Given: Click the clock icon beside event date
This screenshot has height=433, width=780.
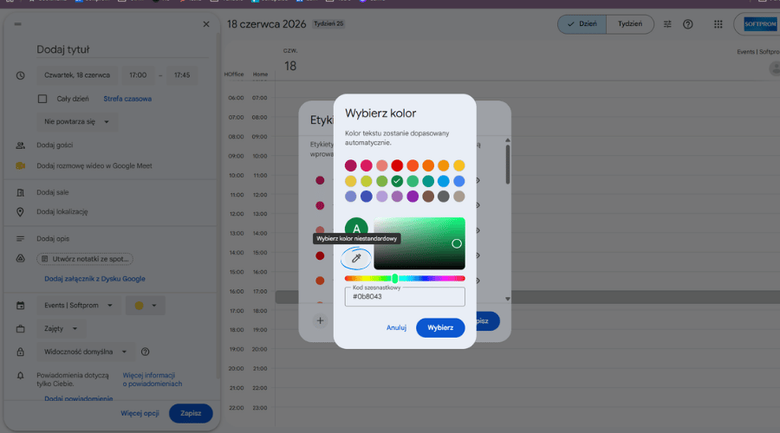Looking at the screenshot, I should 21,75.
